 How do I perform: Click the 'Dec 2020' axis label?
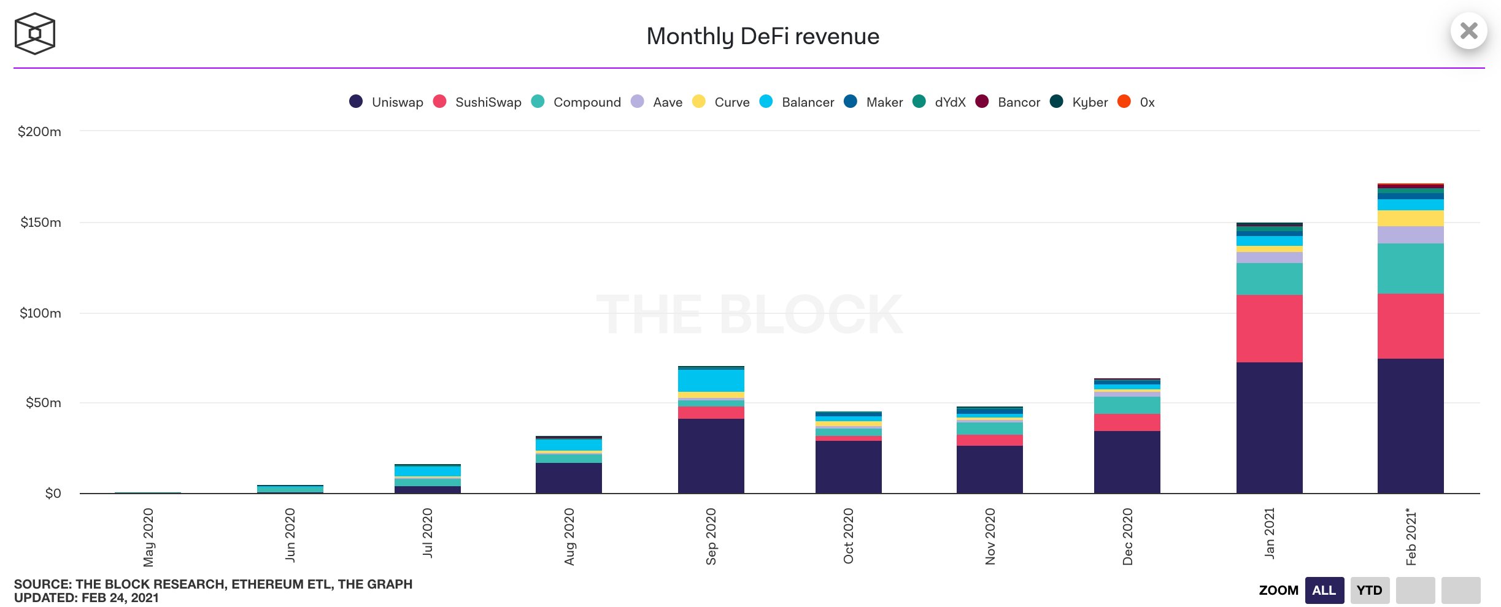pos(1127,536)
